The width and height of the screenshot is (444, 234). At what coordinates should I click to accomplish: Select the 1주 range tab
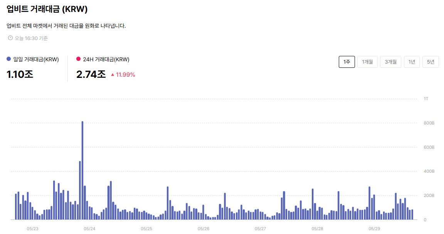pyautogui.click(x=347, y=62)
